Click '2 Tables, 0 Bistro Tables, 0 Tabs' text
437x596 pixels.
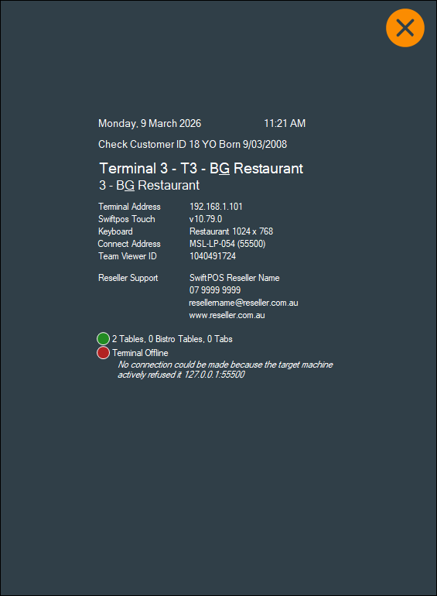[x=172, y=339]
